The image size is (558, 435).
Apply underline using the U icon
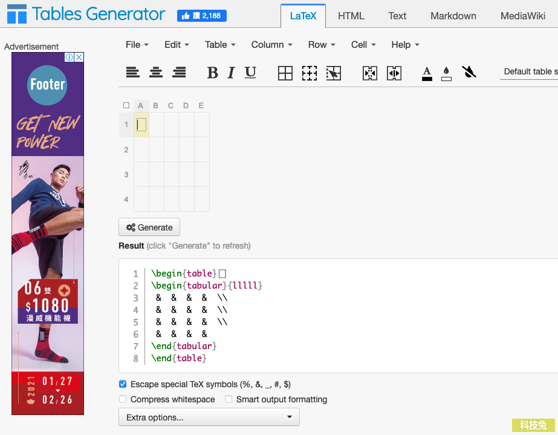(250, 72)
